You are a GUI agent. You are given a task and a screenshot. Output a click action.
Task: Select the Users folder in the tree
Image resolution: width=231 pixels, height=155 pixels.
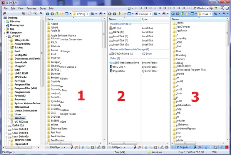click(x=18, y=114)
